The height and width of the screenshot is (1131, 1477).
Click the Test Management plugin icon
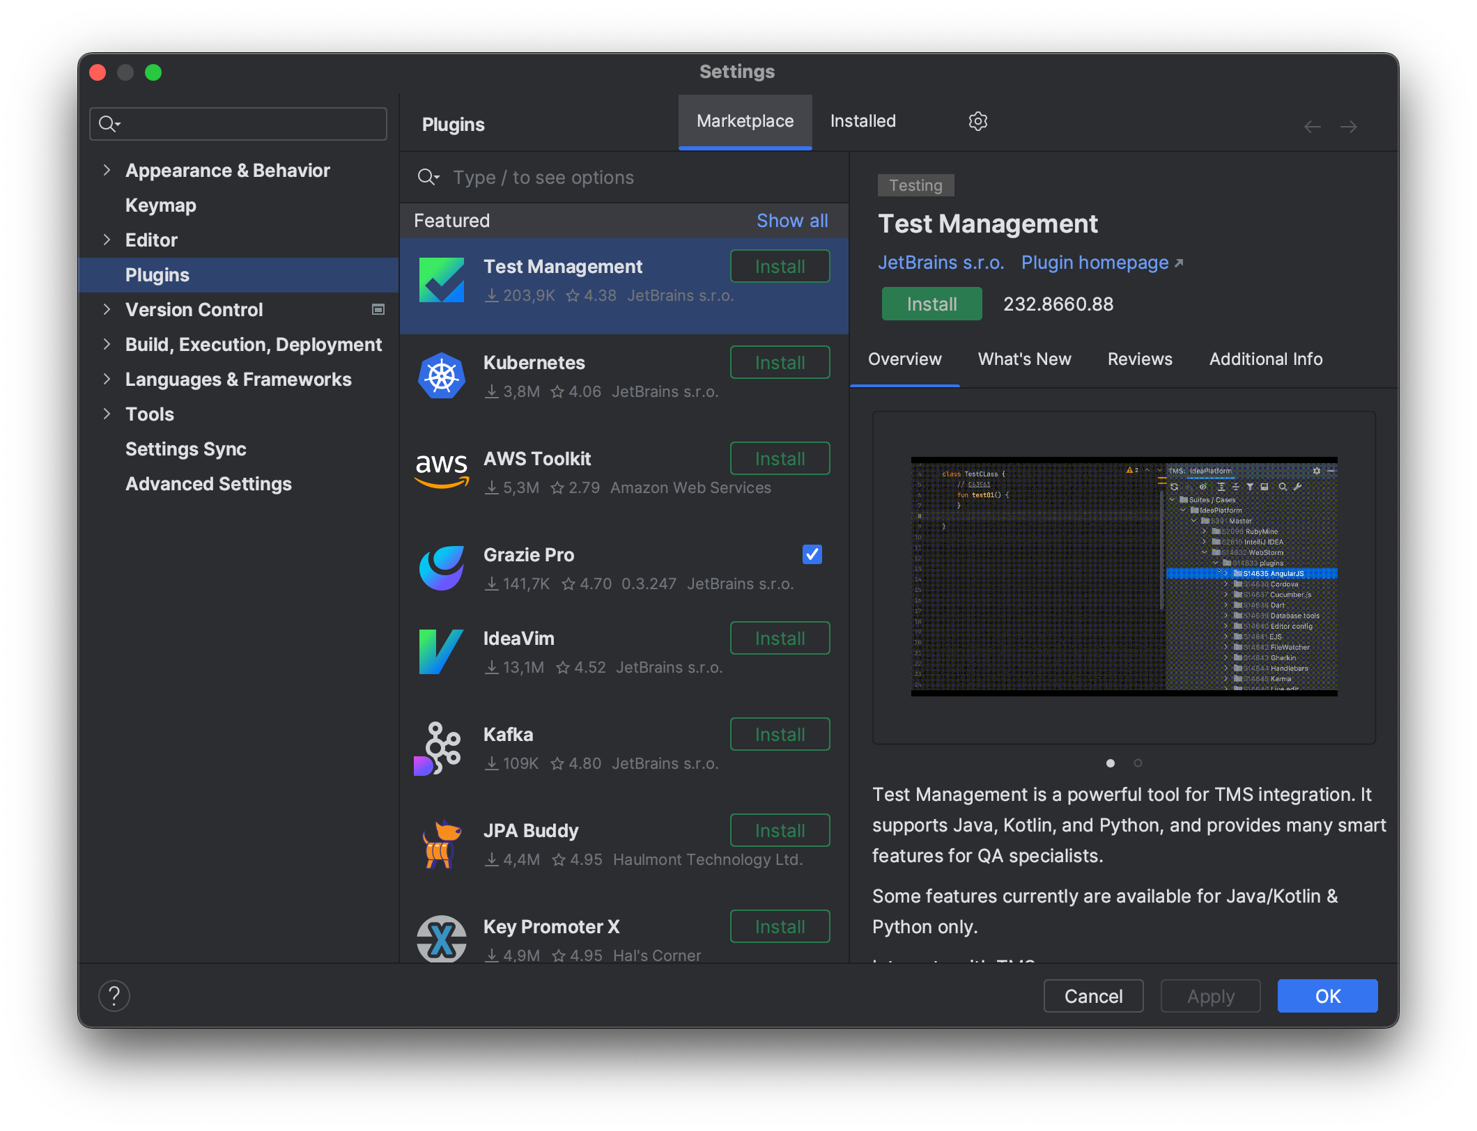click(442, 280)
